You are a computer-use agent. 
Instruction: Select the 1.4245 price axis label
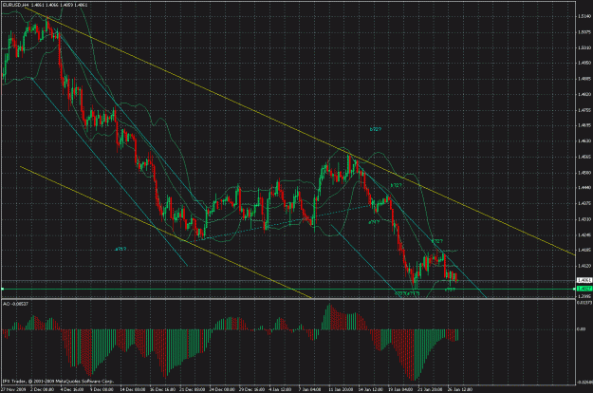[x=584, y=234]
